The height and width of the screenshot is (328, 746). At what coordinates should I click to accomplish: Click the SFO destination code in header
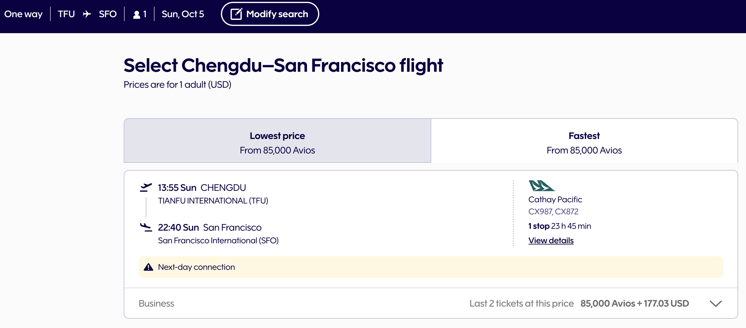click(x=107, y=14)
